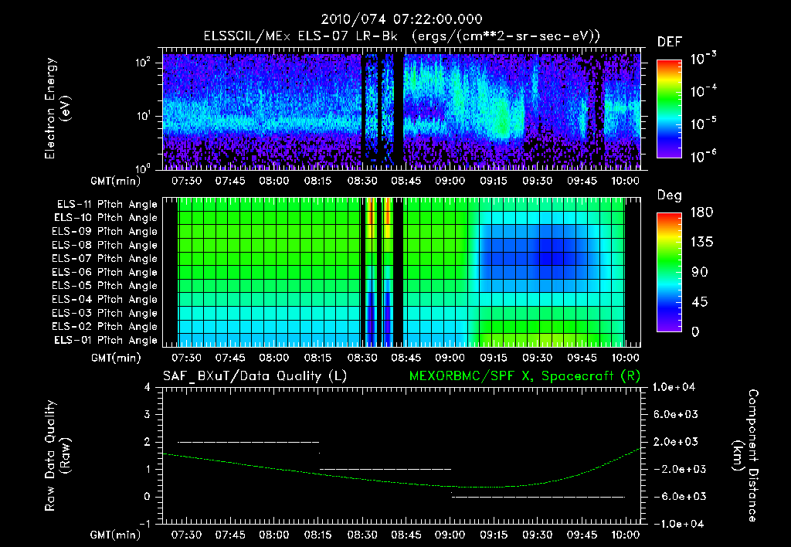Click the 90 tick on Deg color bar
791x547 pixels.
699,273
